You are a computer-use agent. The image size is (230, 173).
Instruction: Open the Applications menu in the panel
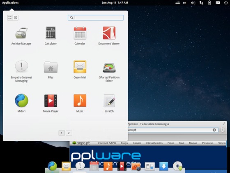10,2
